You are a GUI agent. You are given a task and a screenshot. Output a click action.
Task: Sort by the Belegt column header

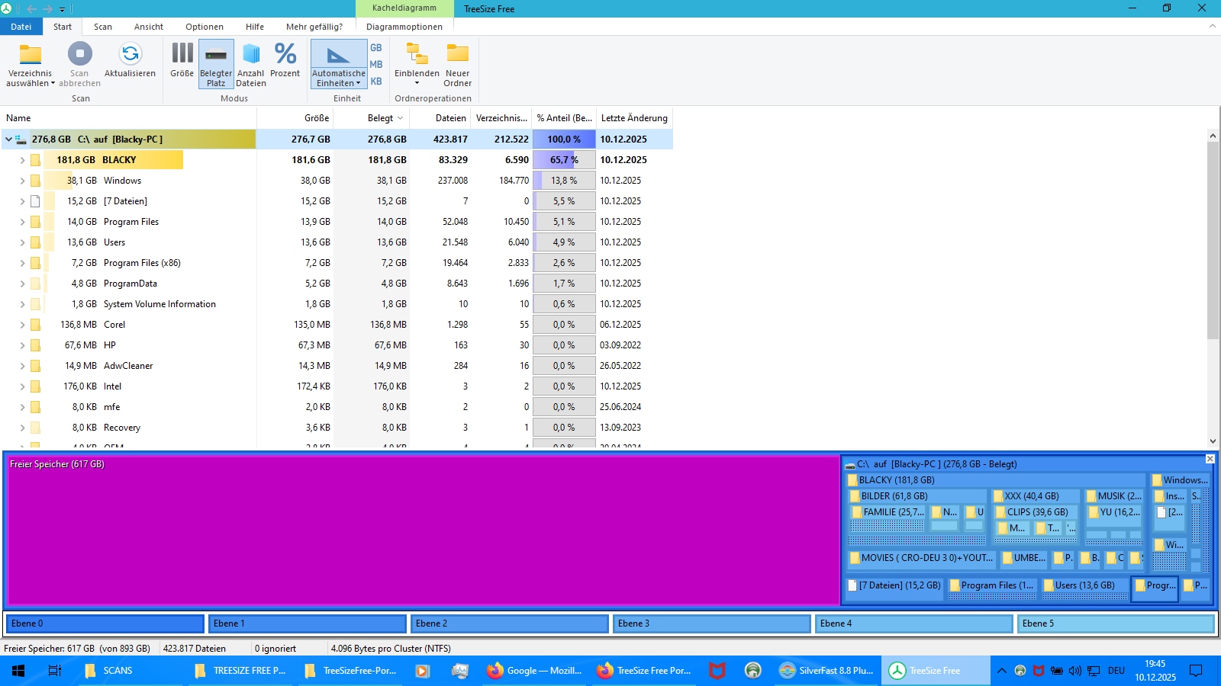coord(372,118)
